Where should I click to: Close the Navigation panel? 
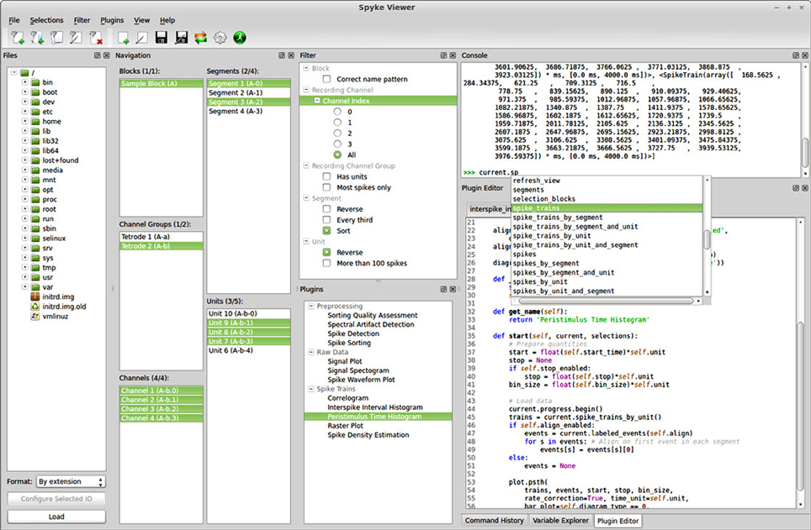click(291, 55)
